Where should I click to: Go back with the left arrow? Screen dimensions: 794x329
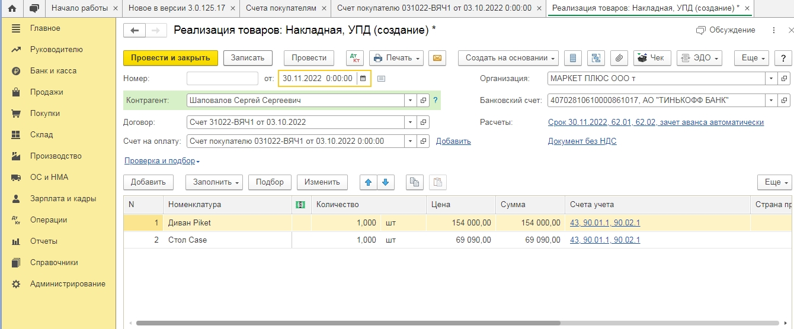135,31
